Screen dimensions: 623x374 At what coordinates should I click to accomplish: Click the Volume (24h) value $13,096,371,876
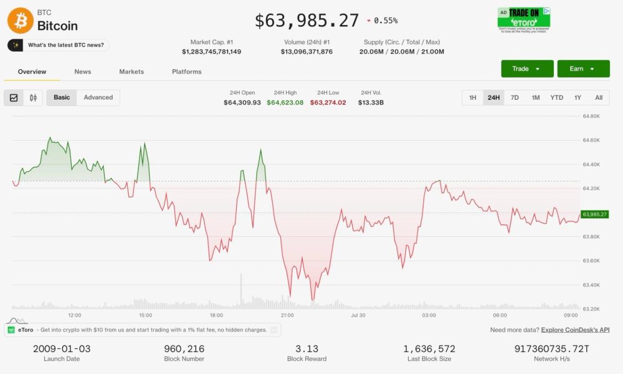click(x=307, y=52)
